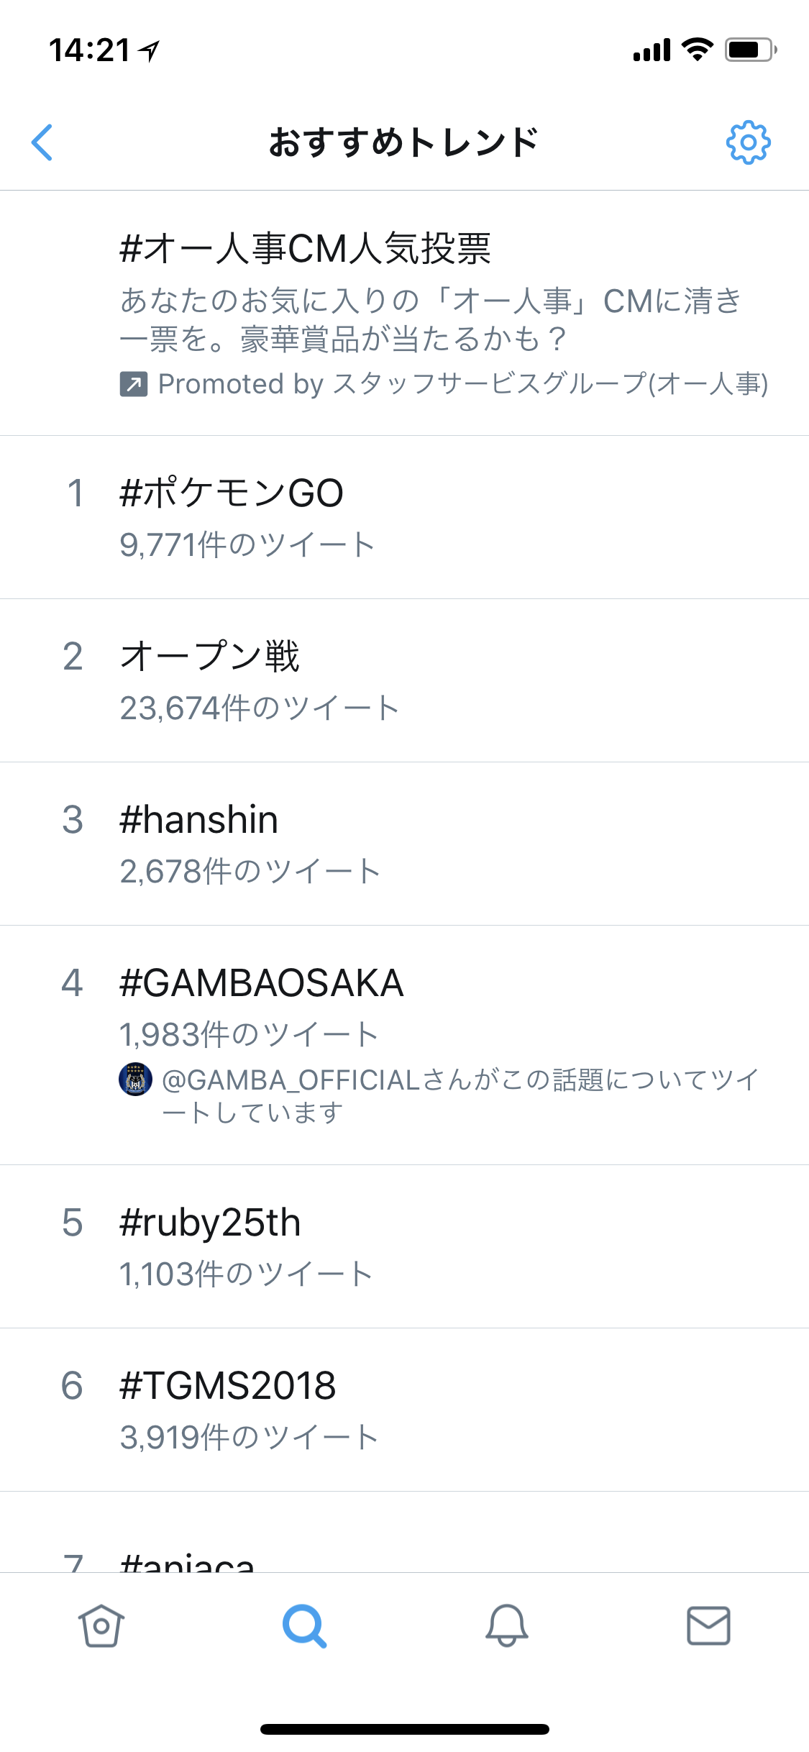The image size is (809, 1752).
Task: Open trend settings gear icon
Action: pyautogui.click(x=748, y=142)
